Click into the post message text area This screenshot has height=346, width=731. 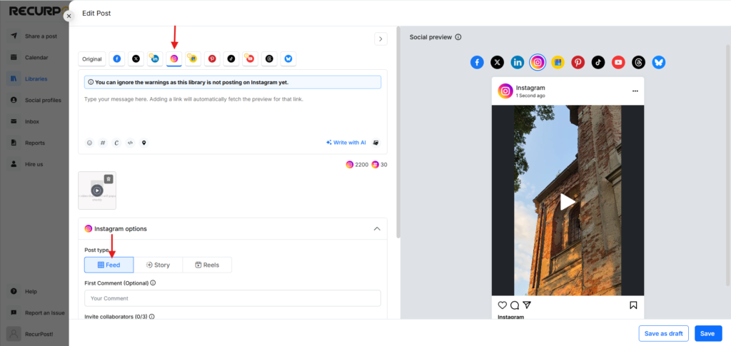(x=232, y=113)
